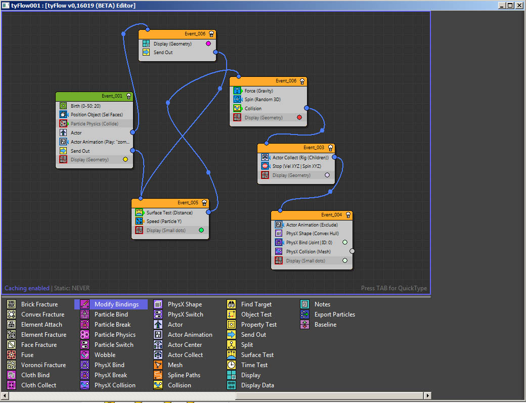
Task: Select the Cloth Bind operator icon
Action: pos(12,375)
